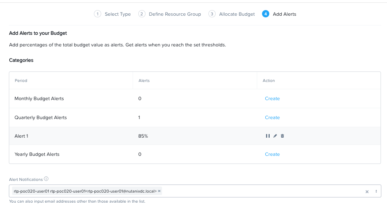Screen dimensions: 387x214
Task: Expand the Alert Notifications dropdown arrows
Action: 376,191
